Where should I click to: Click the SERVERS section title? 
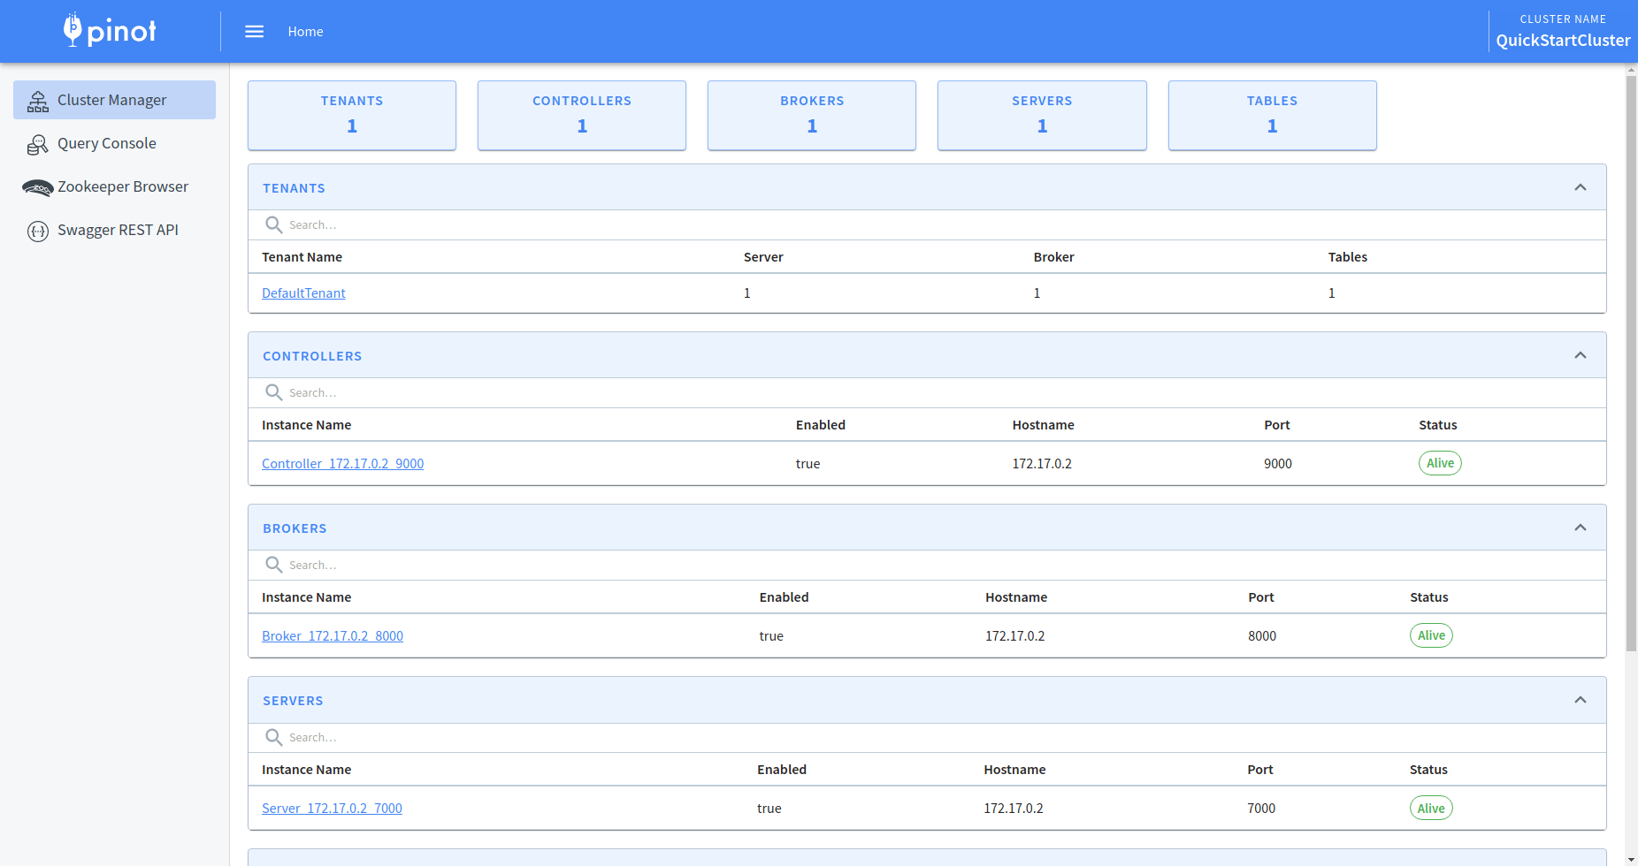tap(293, 701)
